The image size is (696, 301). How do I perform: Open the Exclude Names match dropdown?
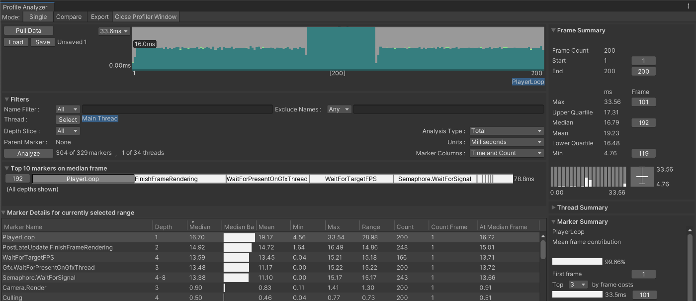[x=339, y=109]
